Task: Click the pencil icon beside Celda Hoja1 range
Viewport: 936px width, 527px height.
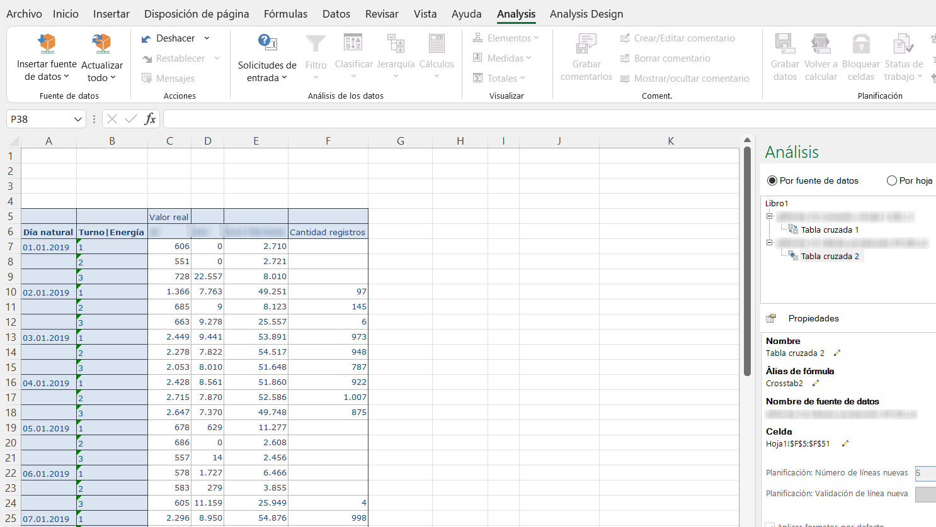Action: pyautogui.click(x=845, y=444)
